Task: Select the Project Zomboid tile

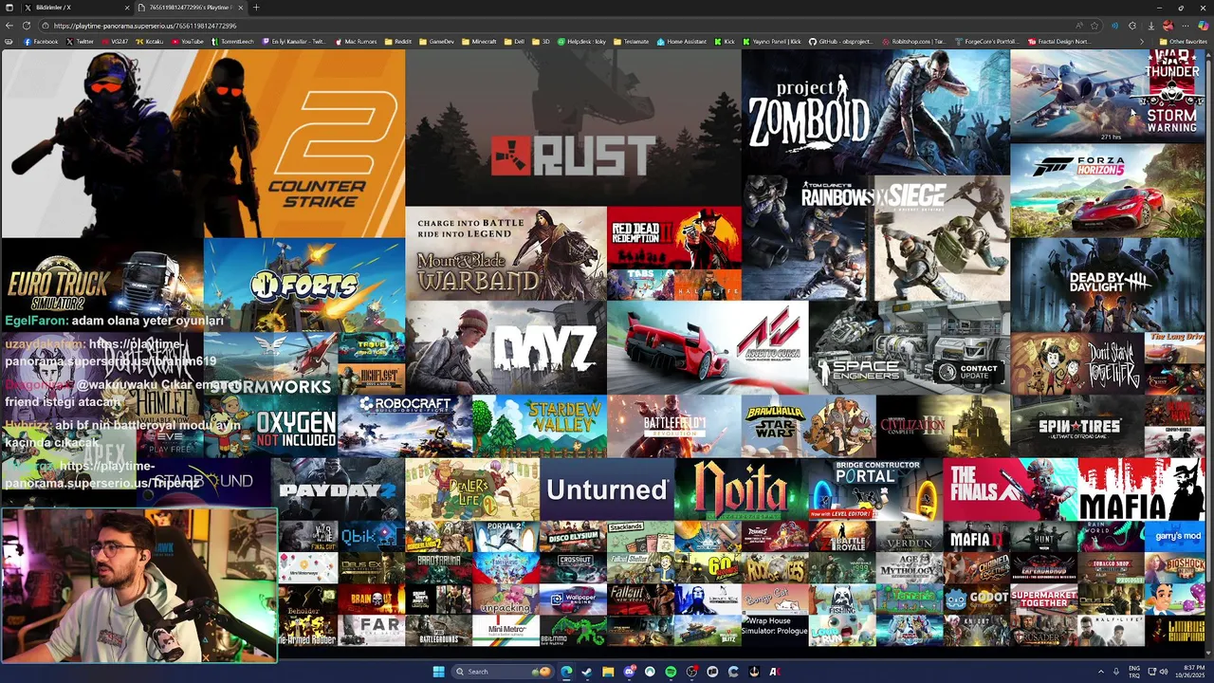Action: (875, 112)
